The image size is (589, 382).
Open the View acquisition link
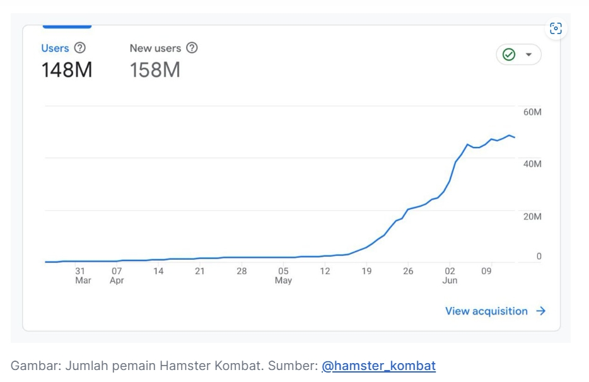click(486, 311)
